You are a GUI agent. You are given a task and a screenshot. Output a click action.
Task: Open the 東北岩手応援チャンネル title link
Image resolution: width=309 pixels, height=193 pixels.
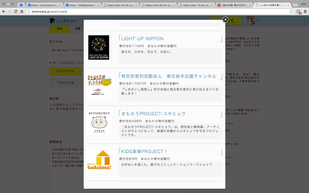pos(168,76)
